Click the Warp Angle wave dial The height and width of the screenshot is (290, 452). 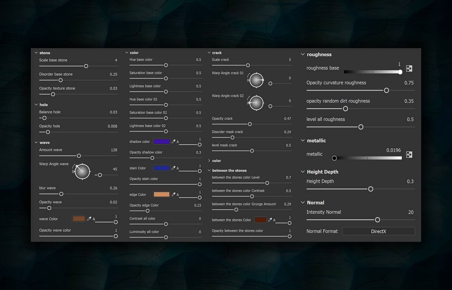tap(82, 171)
